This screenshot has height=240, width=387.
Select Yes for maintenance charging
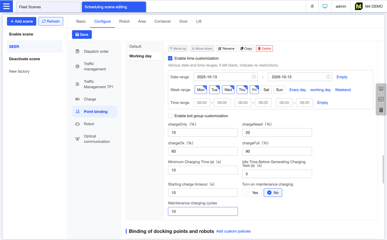pos(252,193)
